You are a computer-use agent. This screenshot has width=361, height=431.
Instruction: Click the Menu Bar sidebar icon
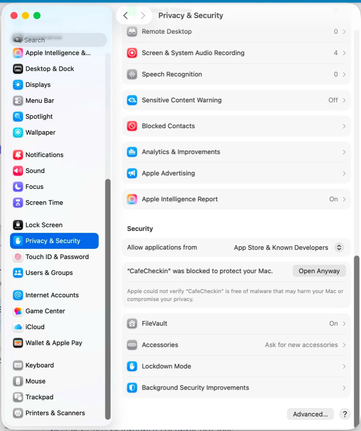[18, 101]
